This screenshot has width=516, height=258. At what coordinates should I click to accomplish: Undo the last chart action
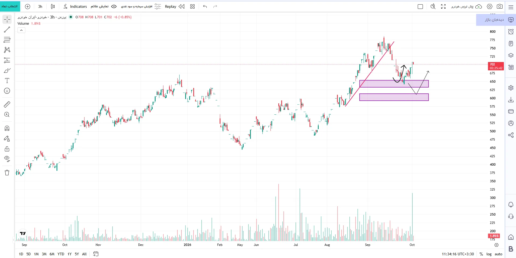(205, 6)
